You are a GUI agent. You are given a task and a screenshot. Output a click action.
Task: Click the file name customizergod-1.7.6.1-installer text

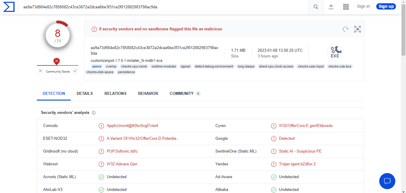(127, 61)
